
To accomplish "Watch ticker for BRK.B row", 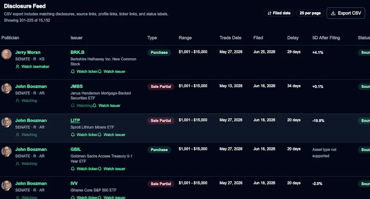I will [84, 72].
